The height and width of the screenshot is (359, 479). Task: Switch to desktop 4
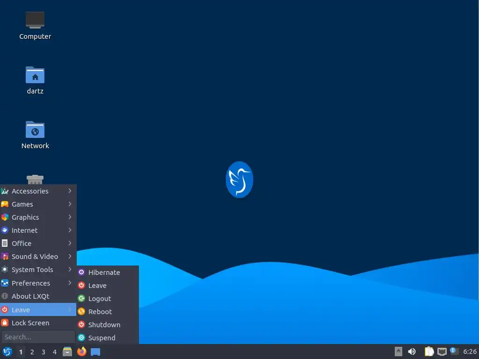tap(55, 352)
